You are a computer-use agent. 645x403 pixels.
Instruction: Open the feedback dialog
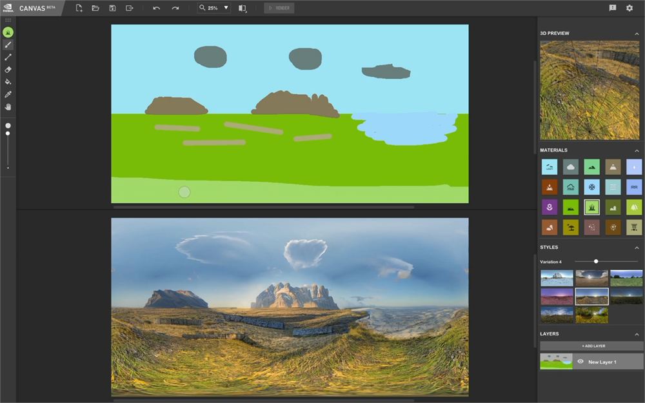pyautogui.click(x=613, y=8)
